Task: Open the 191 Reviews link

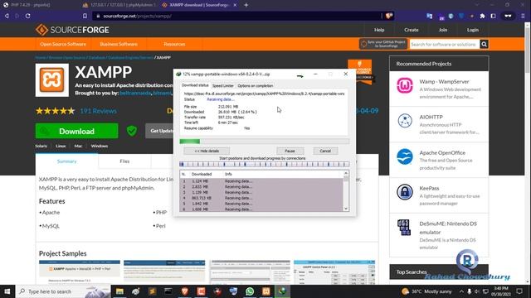Action: point(98,111)
